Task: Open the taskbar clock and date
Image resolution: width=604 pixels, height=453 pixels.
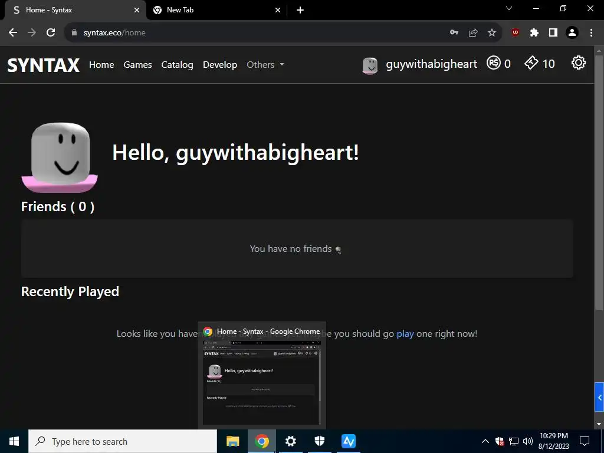Action: click(x=554, y=441)
